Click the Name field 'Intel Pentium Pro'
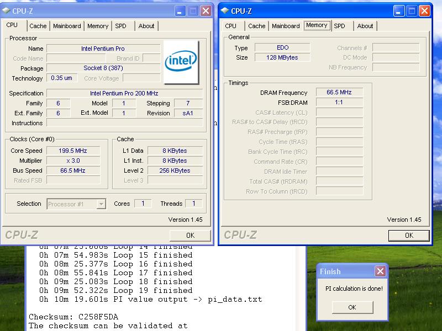Screen dimensions: 442x331 coord(103,49)
